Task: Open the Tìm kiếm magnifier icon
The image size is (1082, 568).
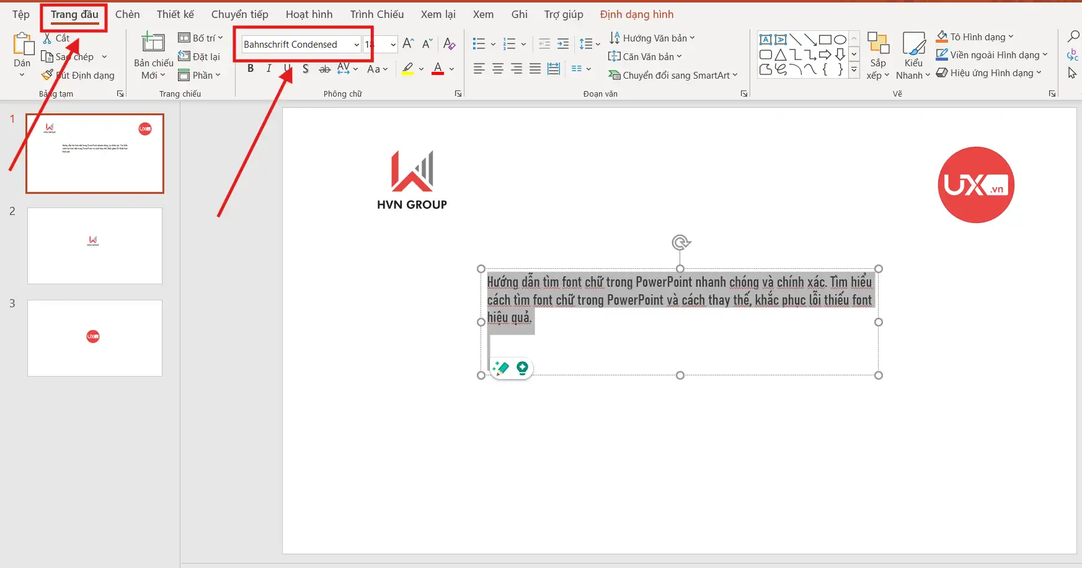Action: 1072,37
